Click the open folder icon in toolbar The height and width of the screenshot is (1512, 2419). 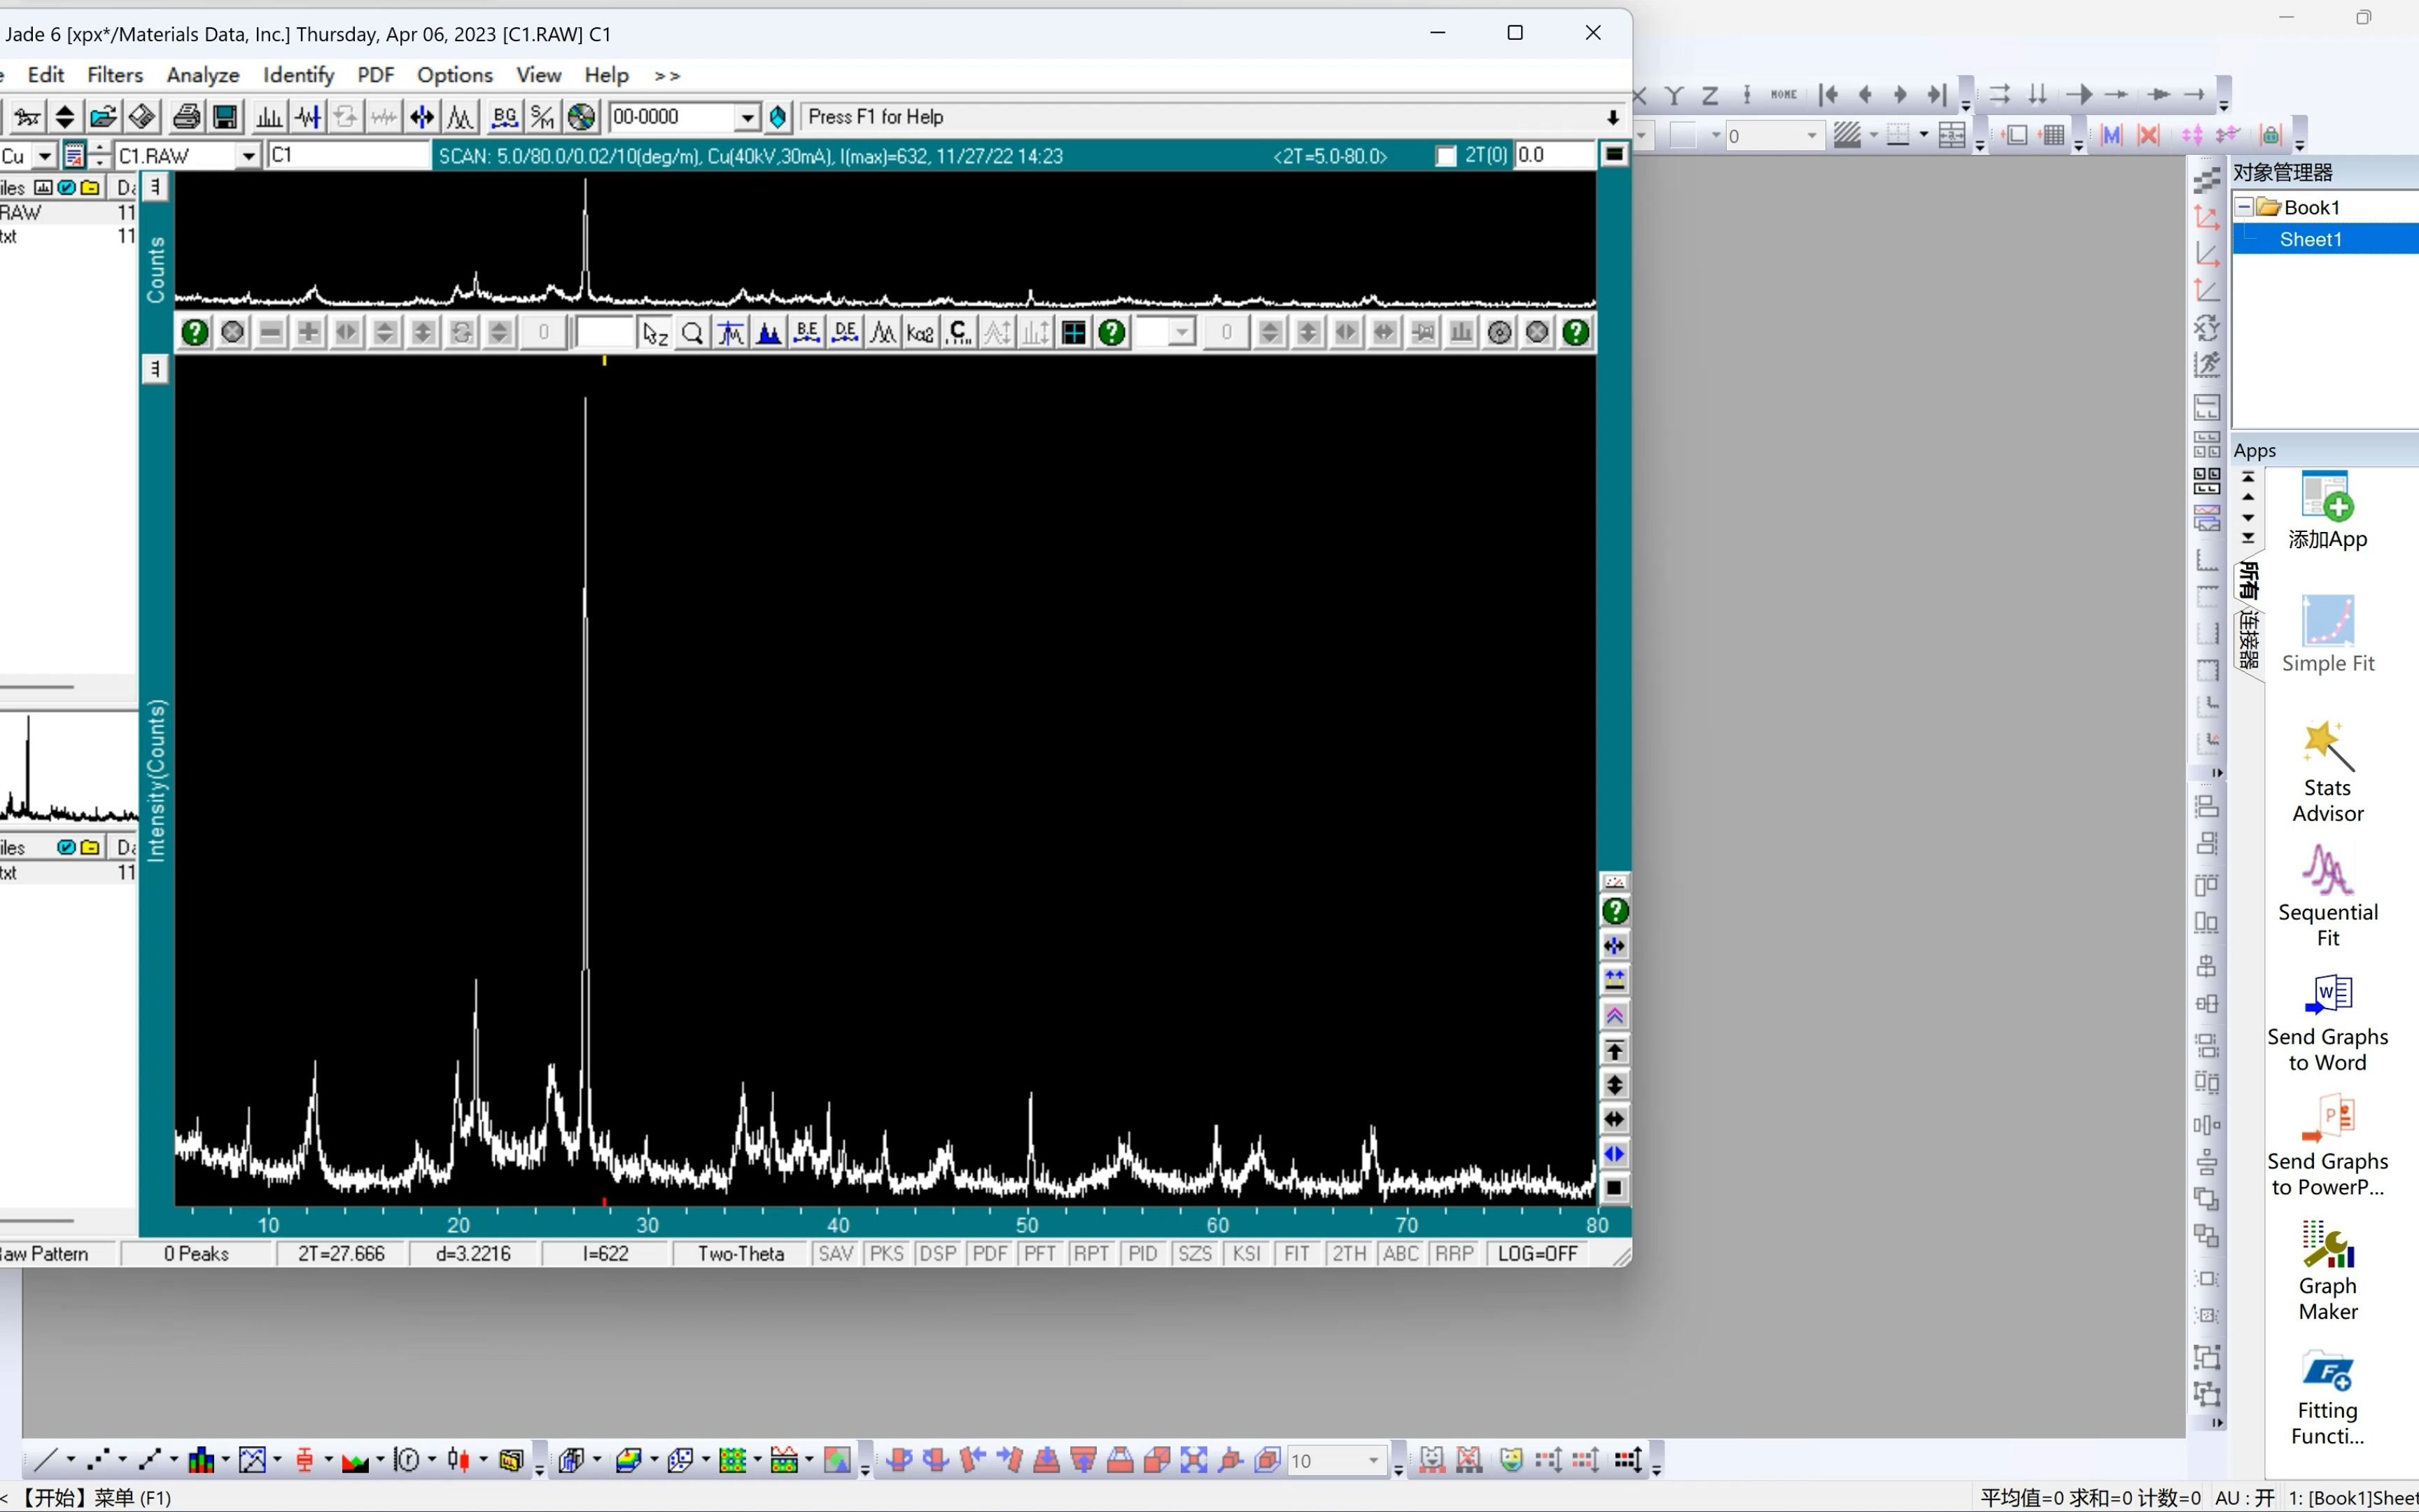coord(103,117)
